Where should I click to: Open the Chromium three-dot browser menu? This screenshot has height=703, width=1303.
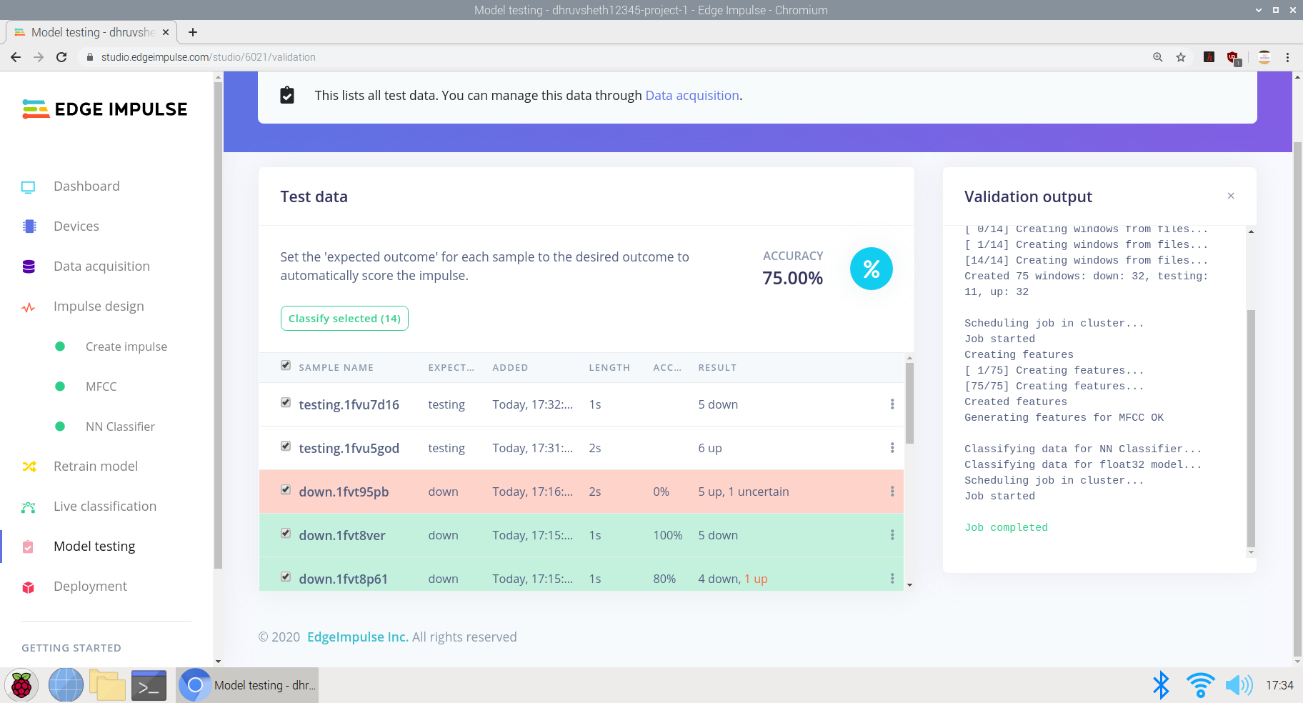coord(1287,57)
